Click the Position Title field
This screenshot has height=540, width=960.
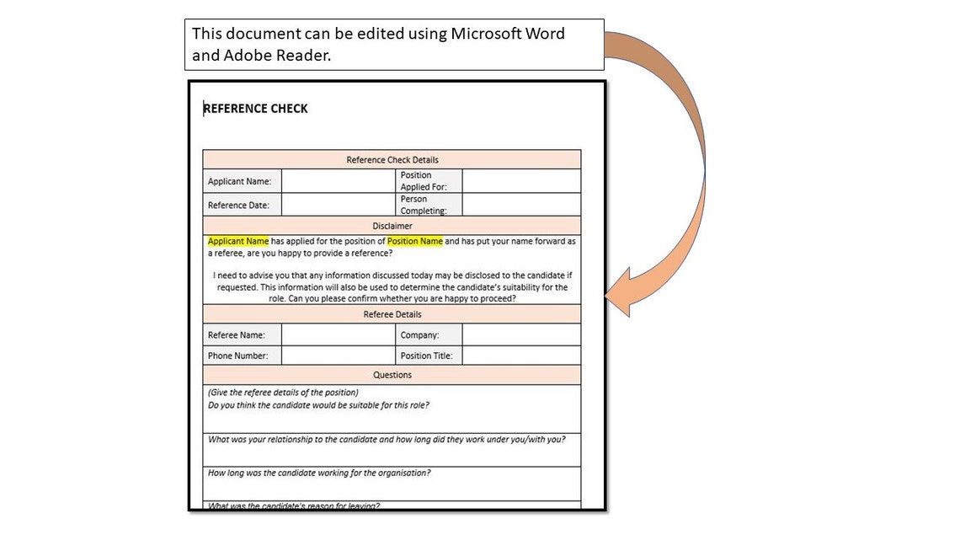(x=520, y=355)
